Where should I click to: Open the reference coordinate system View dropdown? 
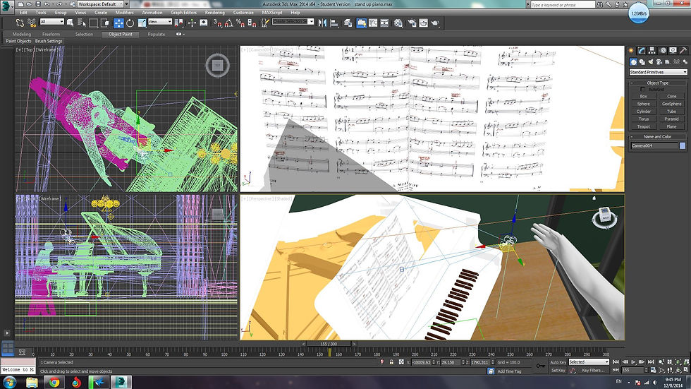pos(160,22)
